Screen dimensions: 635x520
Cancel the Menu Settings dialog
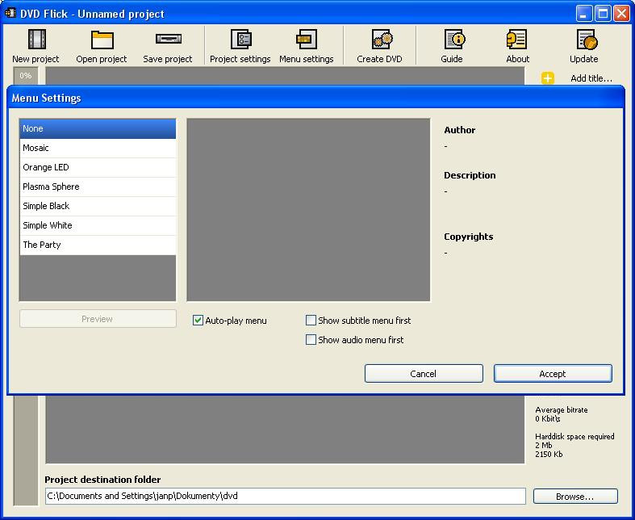coord(424,373)
